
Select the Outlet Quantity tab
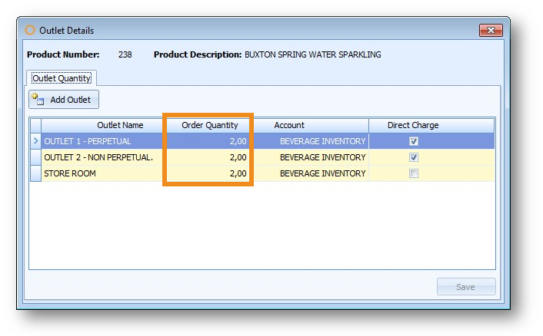coord(62,78)
